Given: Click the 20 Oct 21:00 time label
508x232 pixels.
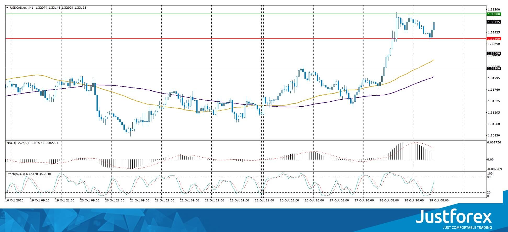Looking at the screenshot, I should (x=115, y=201).
